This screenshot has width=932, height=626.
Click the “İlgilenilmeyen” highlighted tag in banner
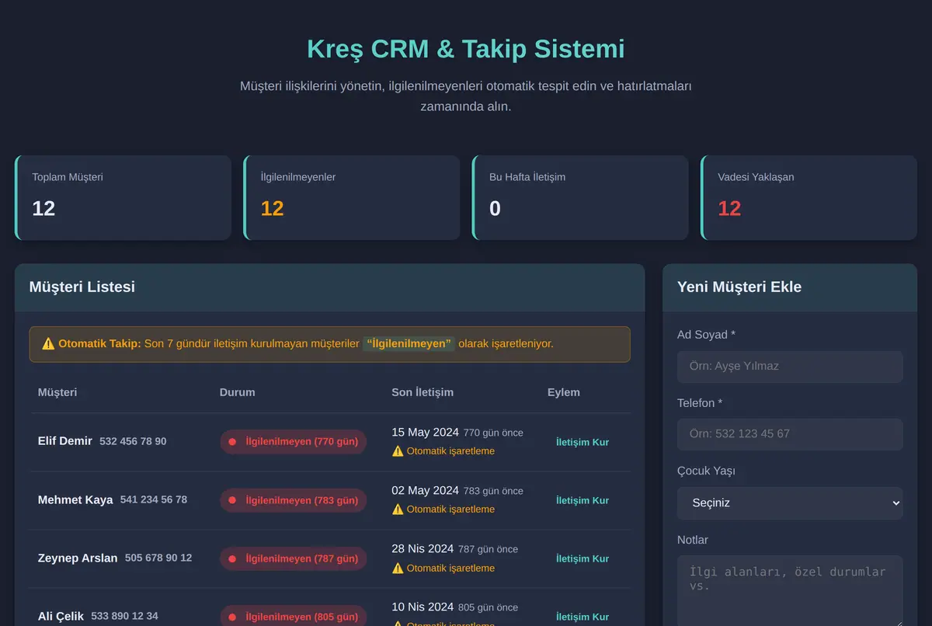point(409,343)
